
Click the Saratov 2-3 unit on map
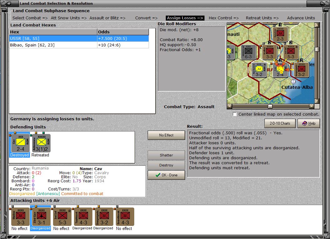pos(280,35)
